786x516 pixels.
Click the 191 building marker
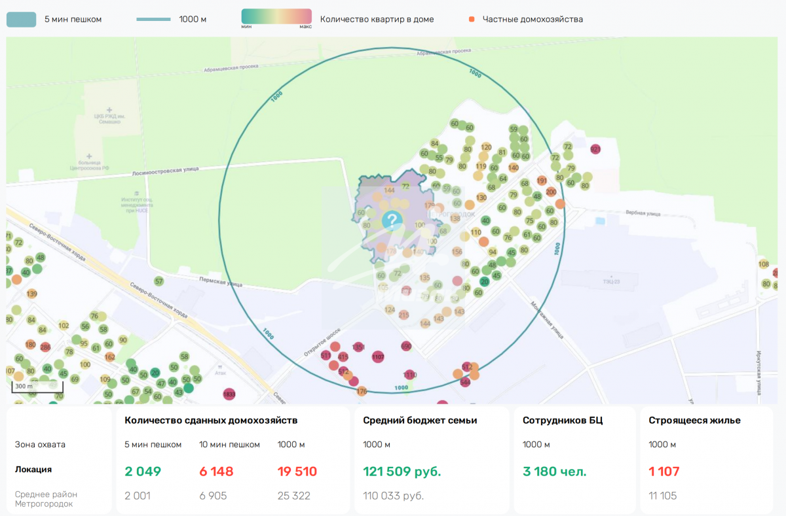click(542, 181)
